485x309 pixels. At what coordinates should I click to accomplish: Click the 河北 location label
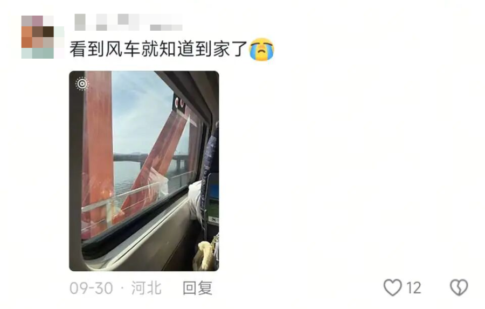[x=146, y=288]
